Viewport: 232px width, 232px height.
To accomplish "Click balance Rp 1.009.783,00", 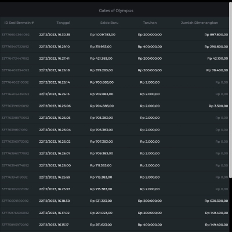I will pyautogui.click(x=103, y=35).
